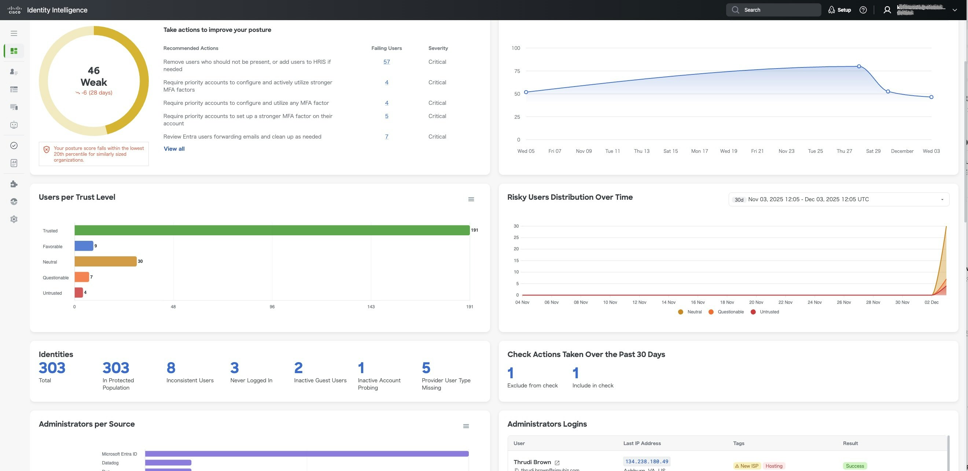
Task: Open the 30d date range dropdown
Action: 838,200
